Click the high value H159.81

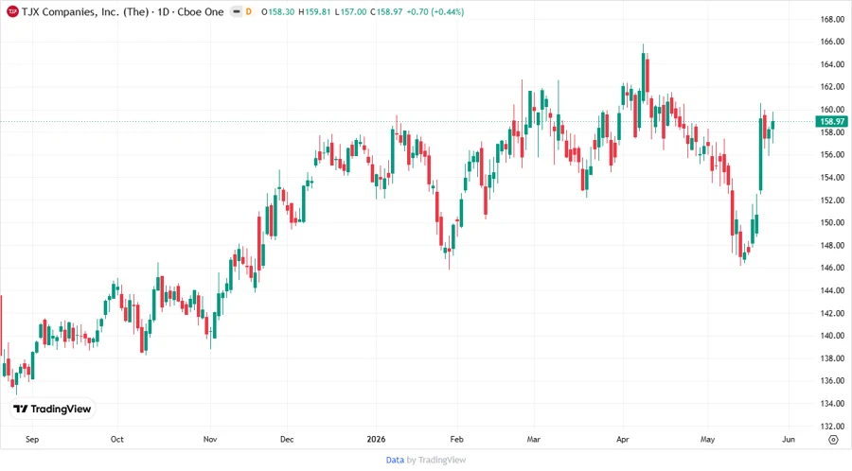(314, 11)
